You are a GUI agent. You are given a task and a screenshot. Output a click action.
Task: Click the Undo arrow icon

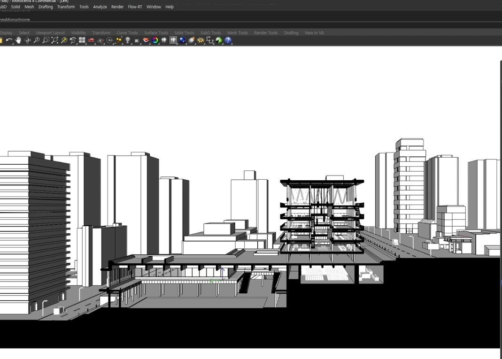pos(9,40)
